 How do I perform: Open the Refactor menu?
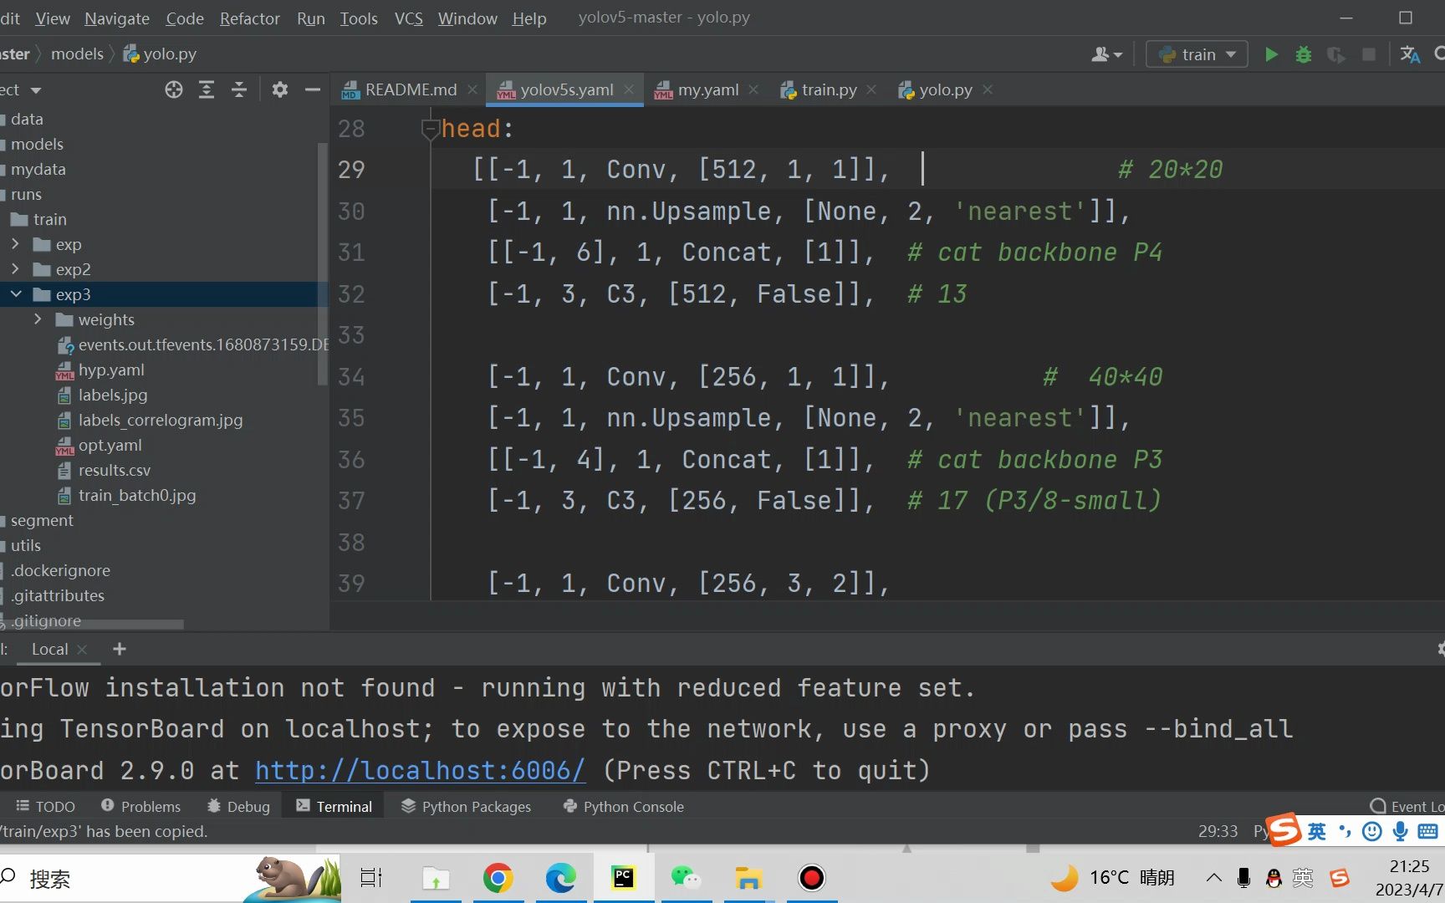249,18
